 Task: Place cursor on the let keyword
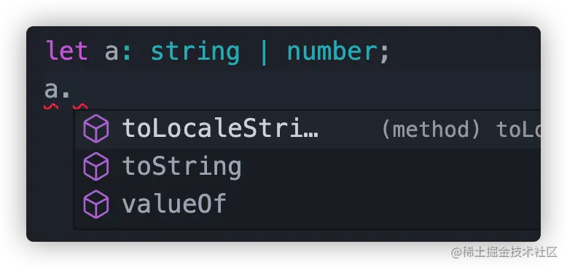point(67,51)
